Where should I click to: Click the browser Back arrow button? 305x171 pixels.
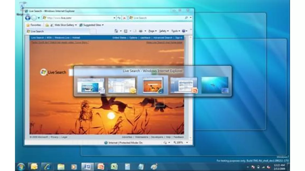[x=28, y=18]
